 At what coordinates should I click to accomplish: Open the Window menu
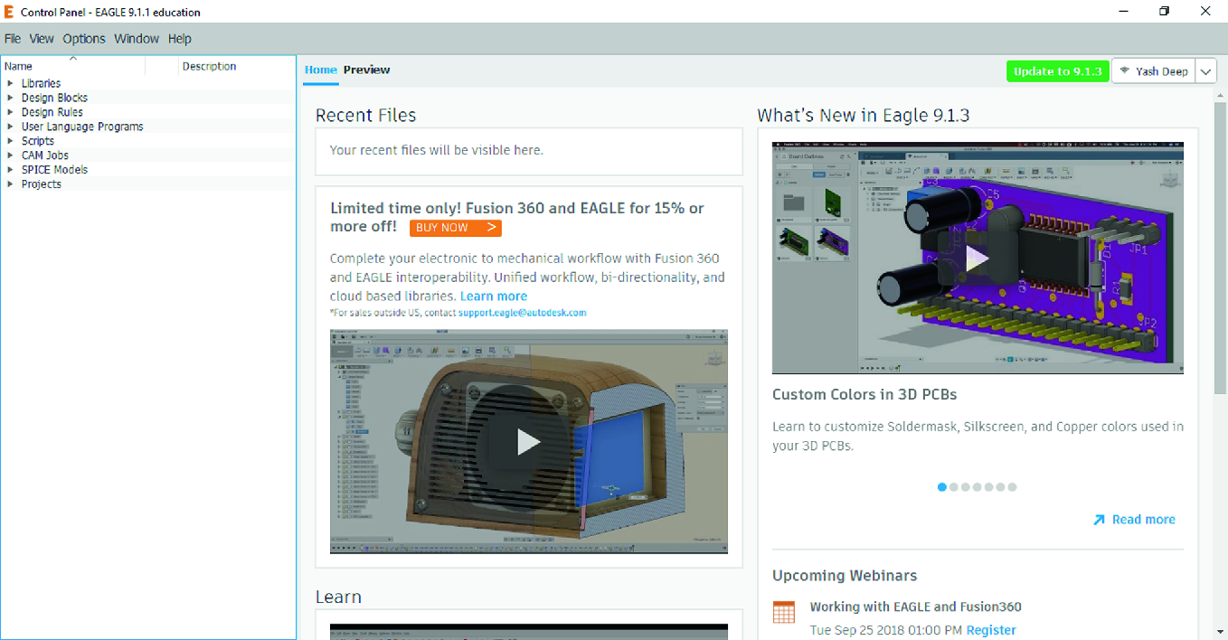tap(137, 39)
